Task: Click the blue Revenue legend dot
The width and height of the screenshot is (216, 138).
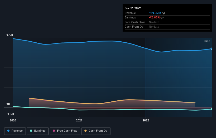Action: point(8,131)
